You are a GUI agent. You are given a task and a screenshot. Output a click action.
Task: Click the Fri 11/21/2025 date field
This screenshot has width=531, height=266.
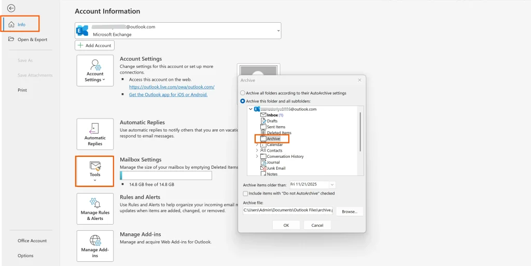point(309,185)
